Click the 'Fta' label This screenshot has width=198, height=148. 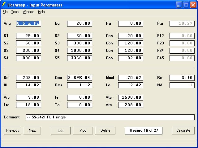[160, 23]
